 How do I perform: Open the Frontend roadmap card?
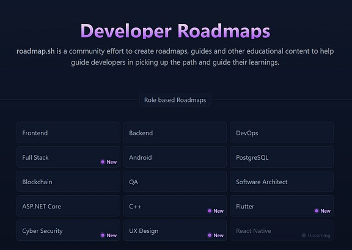(68, 132)
